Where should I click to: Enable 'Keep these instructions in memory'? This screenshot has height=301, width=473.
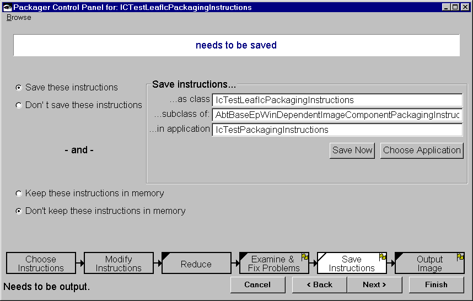(19, 193)
